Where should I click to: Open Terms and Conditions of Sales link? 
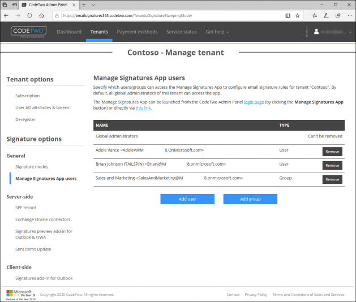308,295
